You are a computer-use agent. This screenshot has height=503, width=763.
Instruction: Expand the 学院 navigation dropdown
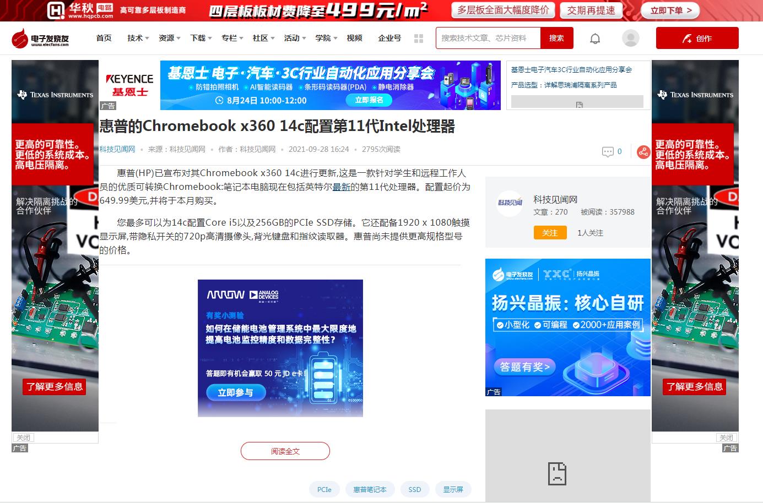coord(327,38)
